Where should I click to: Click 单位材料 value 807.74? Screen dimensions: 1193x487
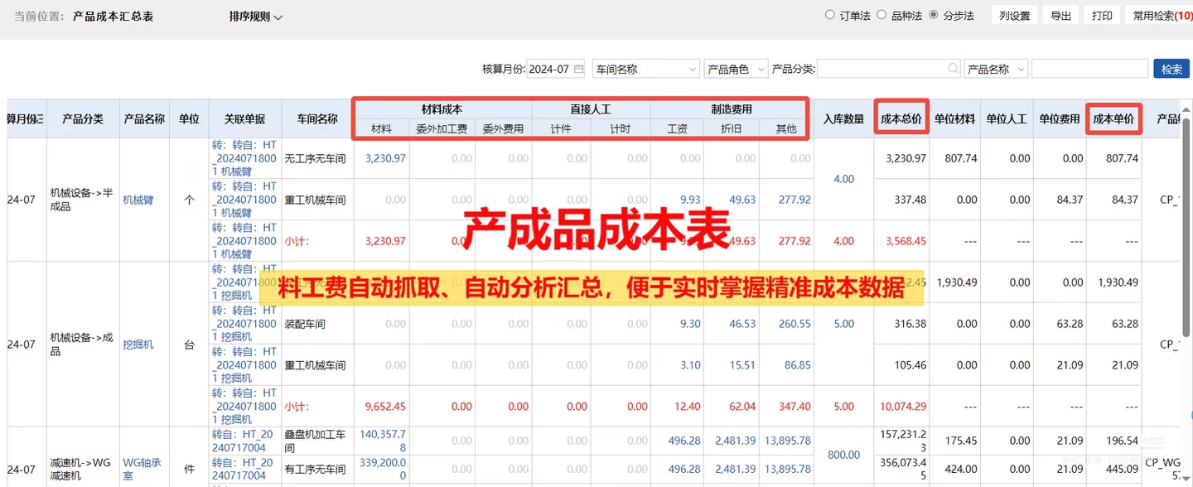point(960,158)
